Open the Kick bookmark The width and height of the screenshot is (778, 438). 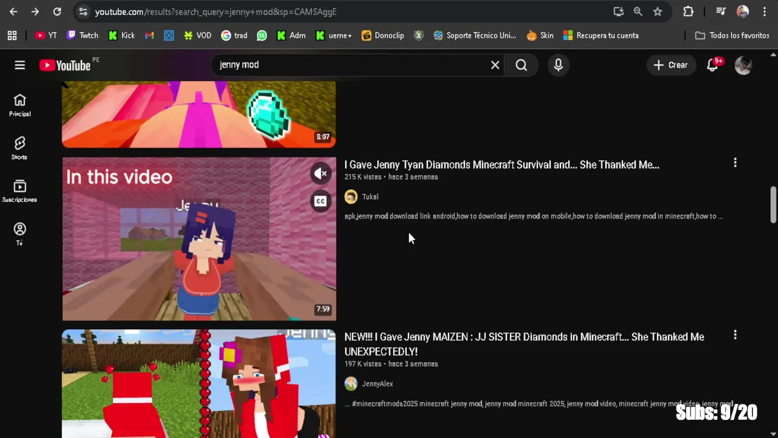(x=122, y=35)
